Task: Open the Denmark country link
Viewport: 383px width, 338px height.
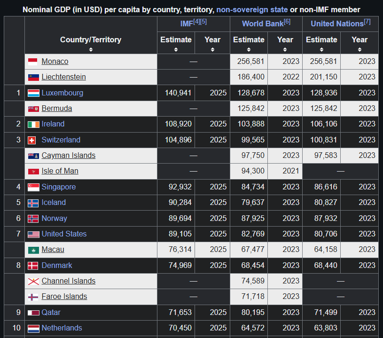Action: point(57,266)
